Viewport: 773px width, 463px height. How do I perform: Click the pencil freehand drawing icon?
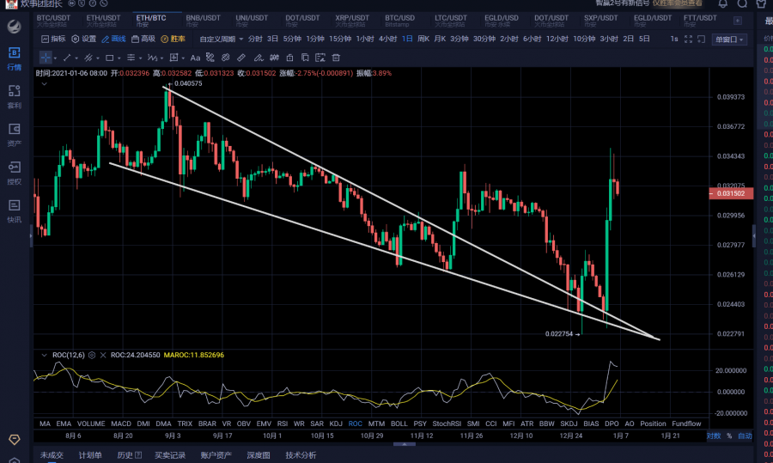[x=259, y=58]
